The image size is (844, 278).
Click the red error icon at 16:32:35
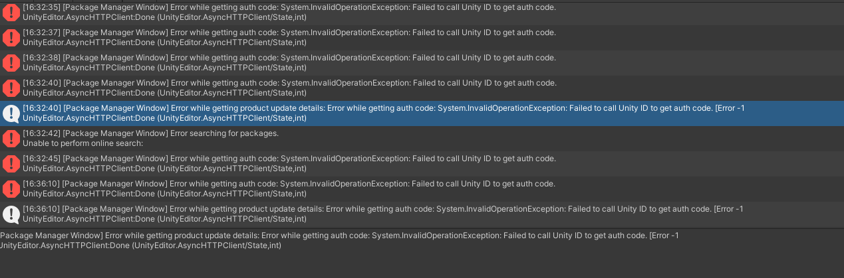11,13
